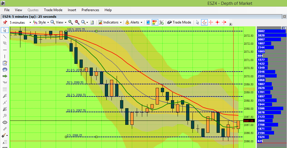Viewport: 287px width, 148px height.
Task: Expand the zoom options dropdown arrow
Action: [87, 22]
